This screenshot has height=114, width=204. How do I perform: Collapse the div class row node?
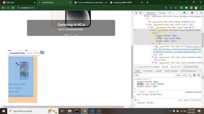pos(147,24)
